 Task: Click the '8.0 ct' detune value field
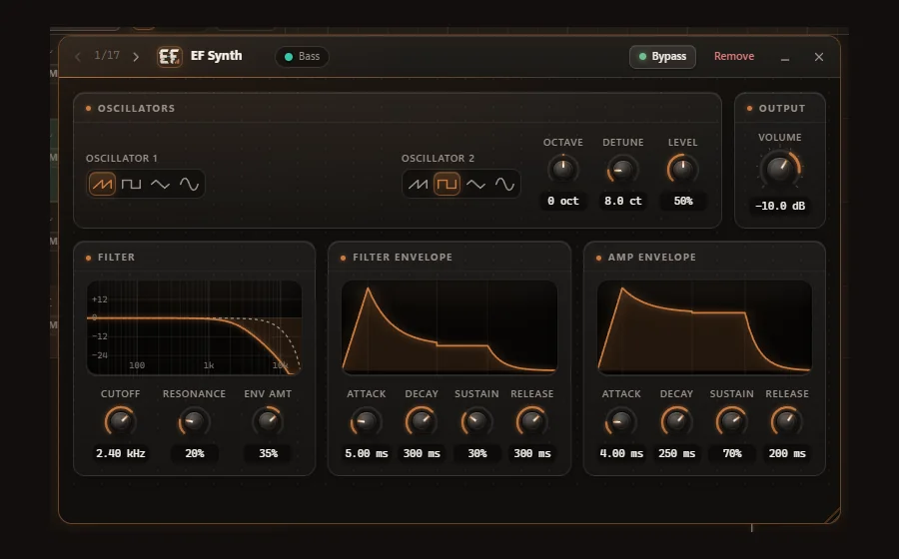622,201
